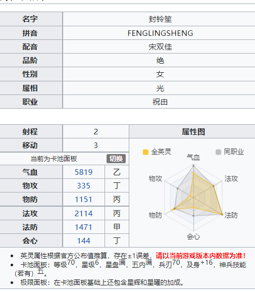Toggle the 同职业 gray legend swatch

[x=218, y=152]
